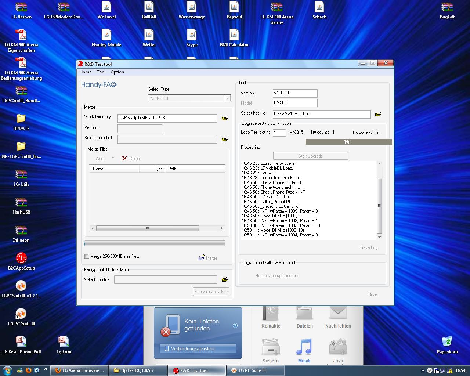
Task: Select the BMI Calculator desktop icon
Action: click(x=234, y=38)
